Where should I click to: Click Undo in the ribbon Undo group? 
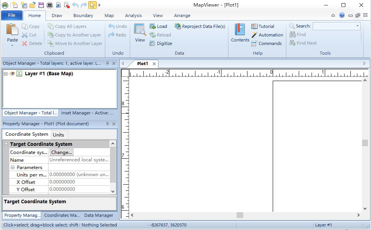point(118,26)
